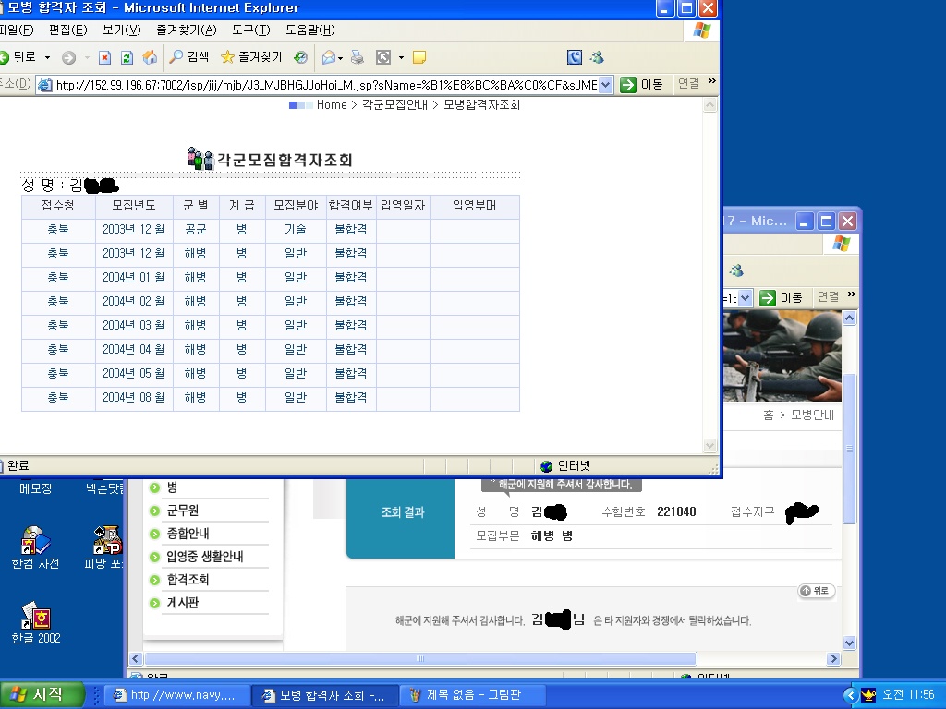Open Favorites (즐겨찾기) star toolbar button

click(251, 57)
